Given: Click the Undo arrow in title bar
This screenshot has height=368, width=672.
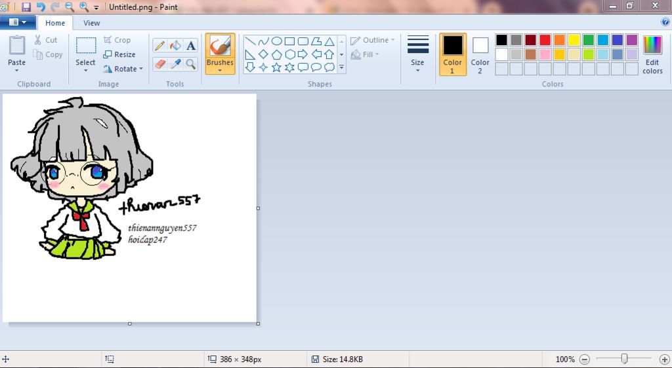Looking at the screenshot, I should (x=41, y=7).
